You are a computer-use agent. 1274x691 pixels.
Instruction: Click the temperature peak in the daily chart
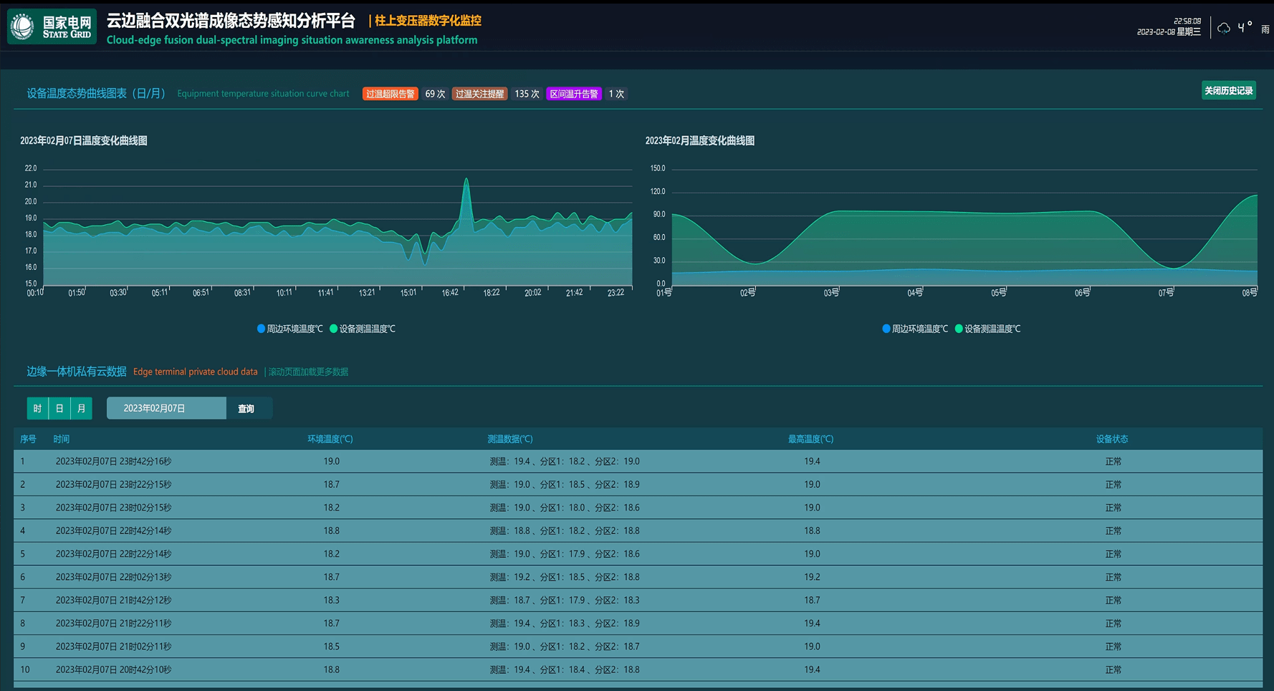(466, 179)
